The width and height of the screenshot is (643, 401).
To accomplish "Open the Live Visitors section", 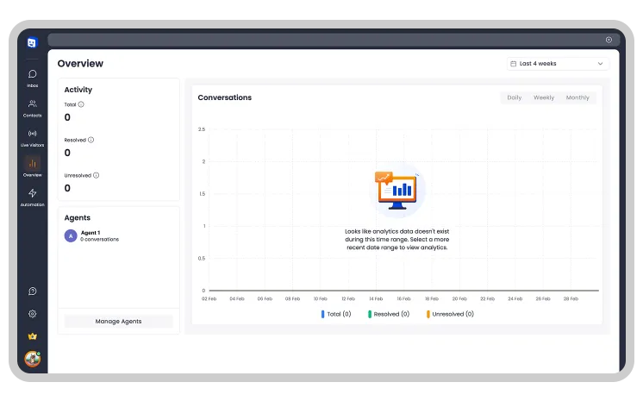I will click(33, 138).
